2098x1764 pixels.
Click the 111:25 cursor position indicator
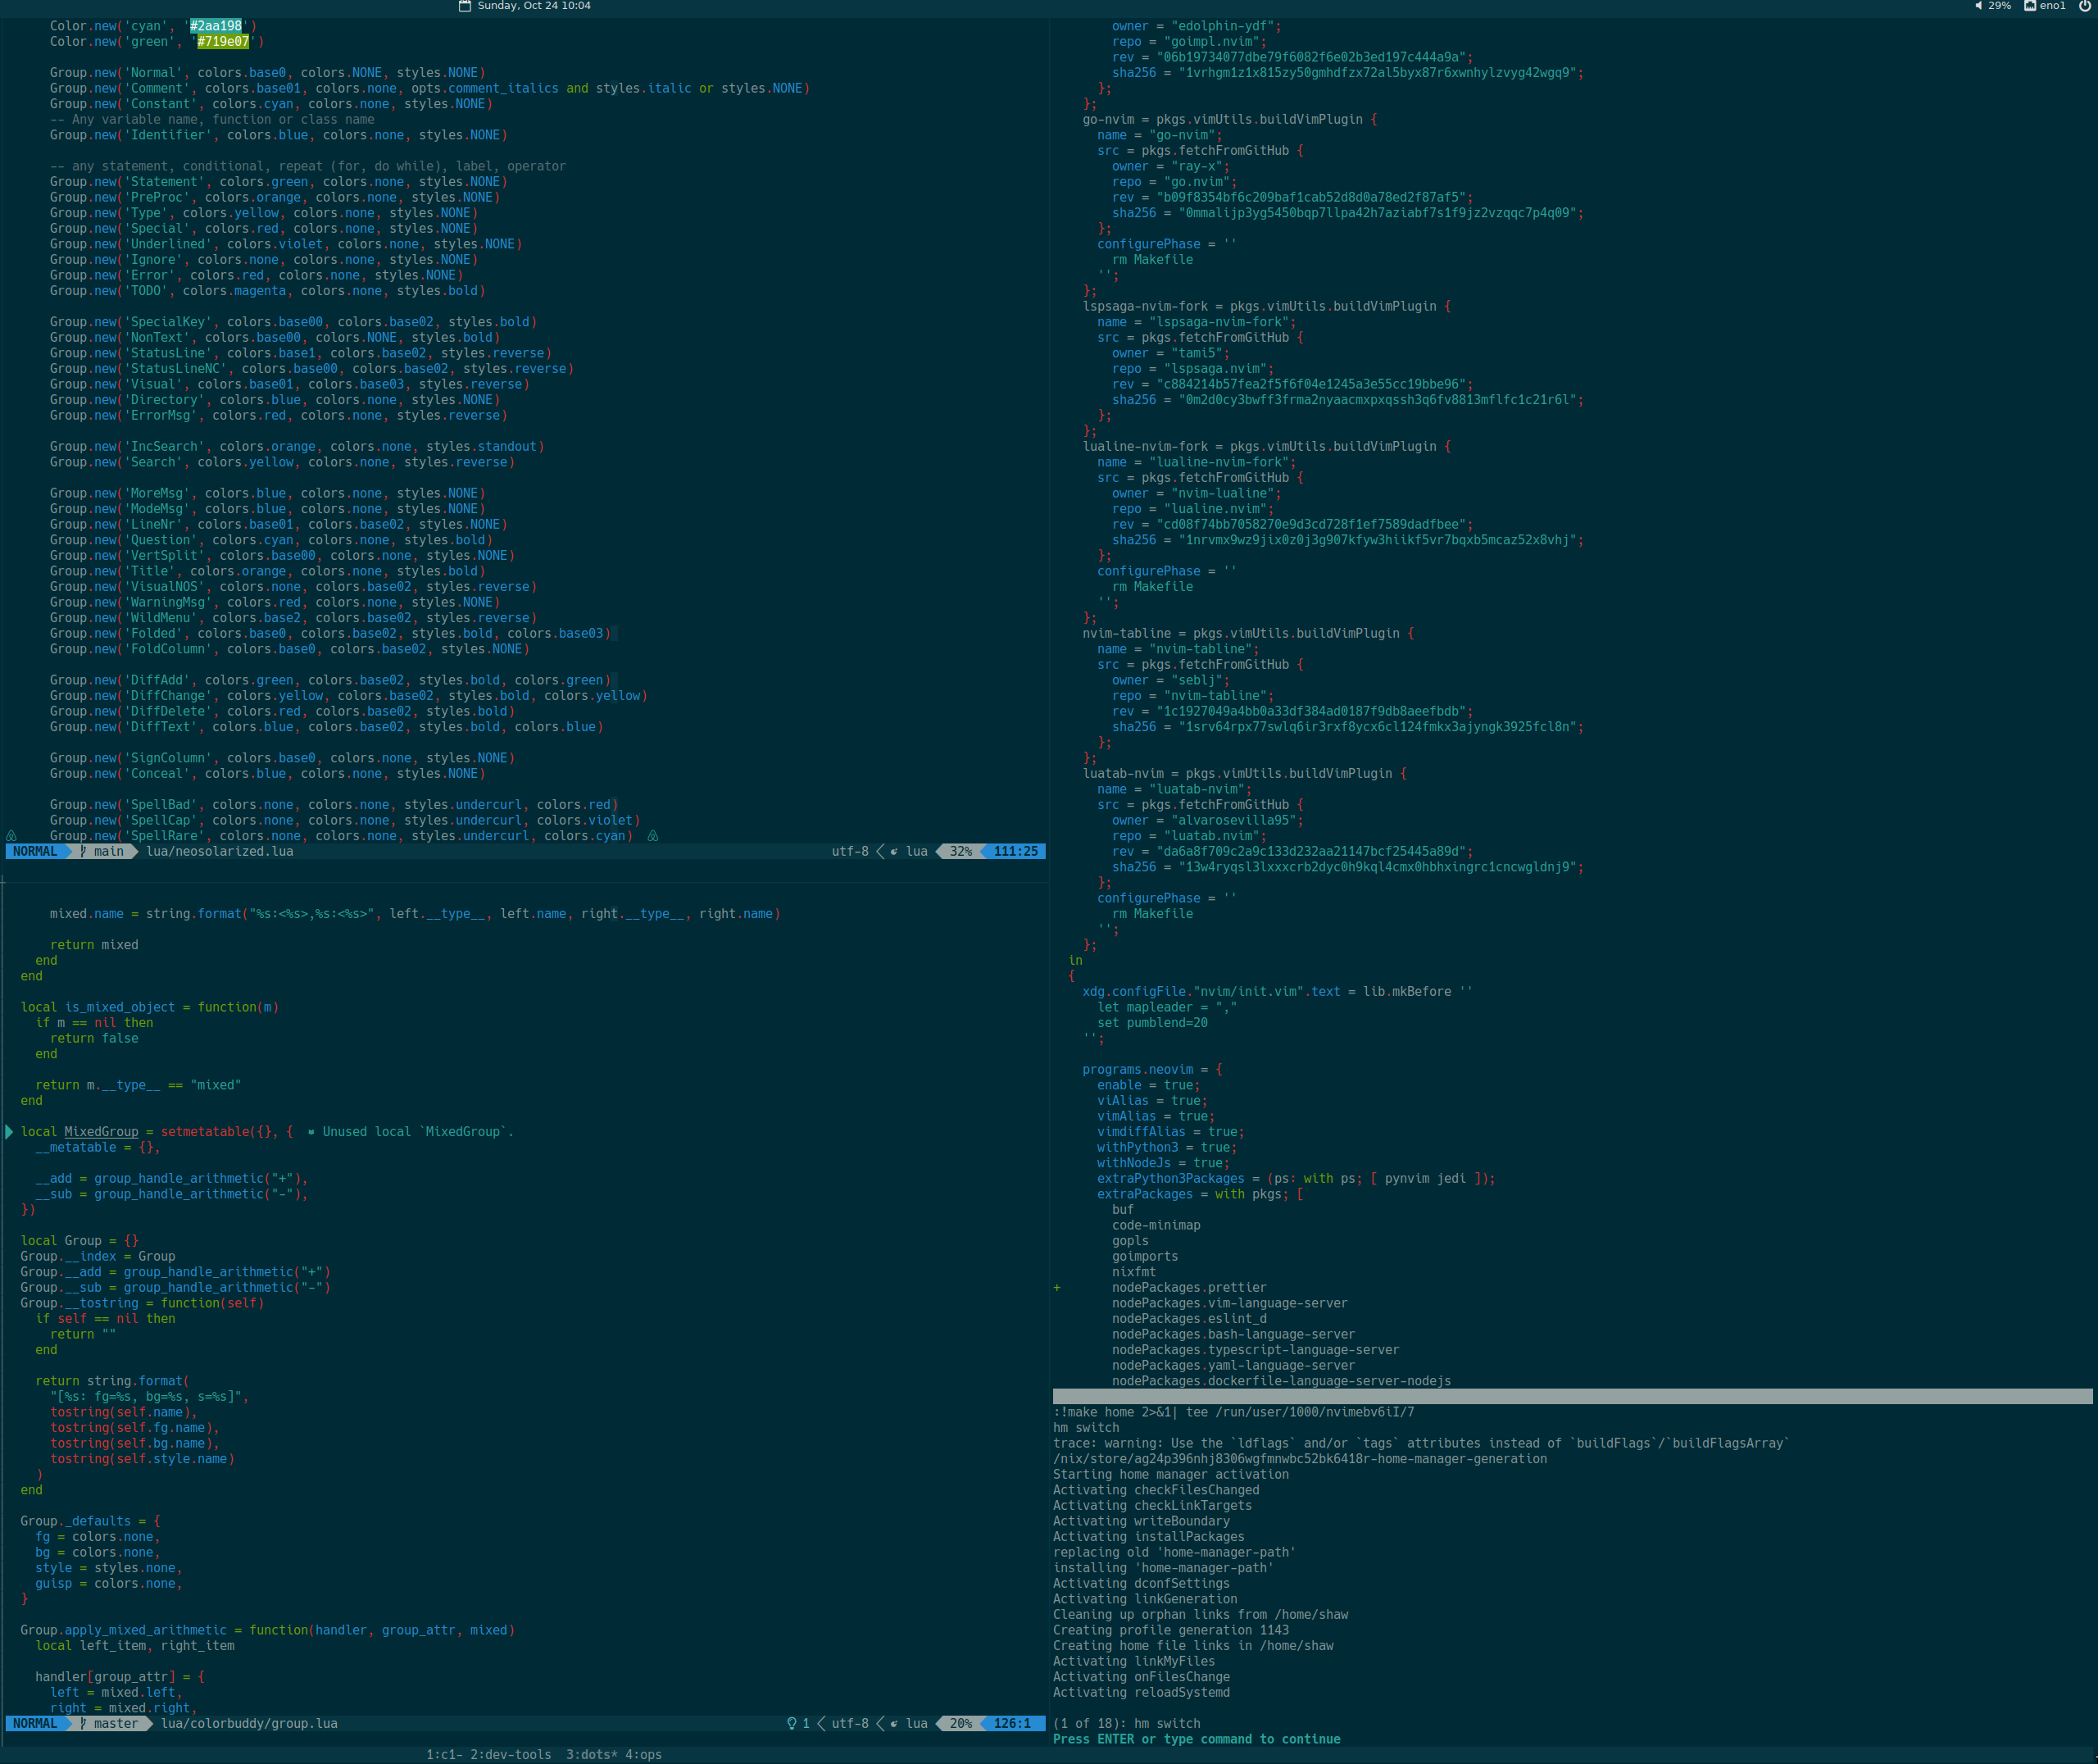(1015, 851)
